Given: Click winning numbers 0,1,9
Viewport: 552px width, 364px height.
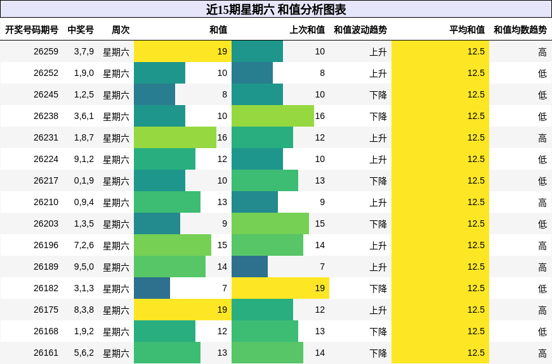Looking at the screenshot, I should tap(84, 180).
